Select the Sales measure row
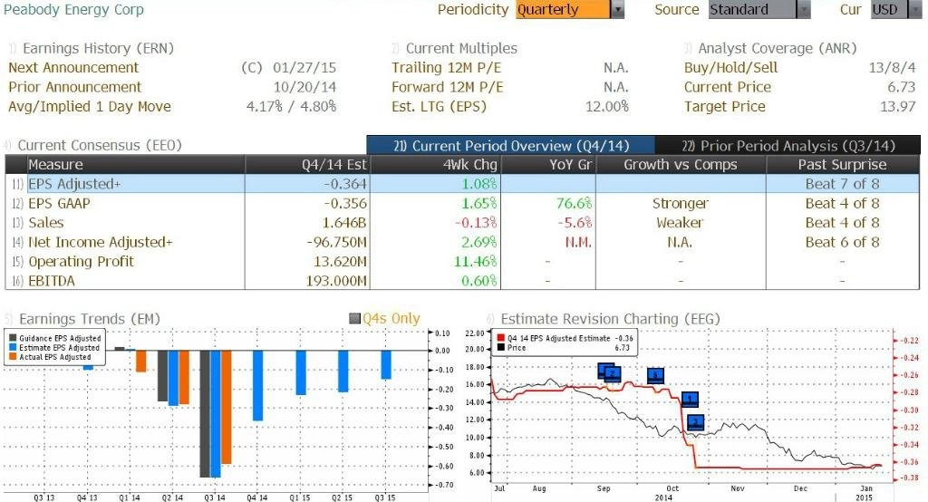This screenshot has height=502, width=928. (x=462, y=223)
